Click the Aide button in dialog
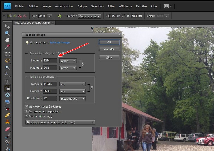 click(x=109, y=57)
